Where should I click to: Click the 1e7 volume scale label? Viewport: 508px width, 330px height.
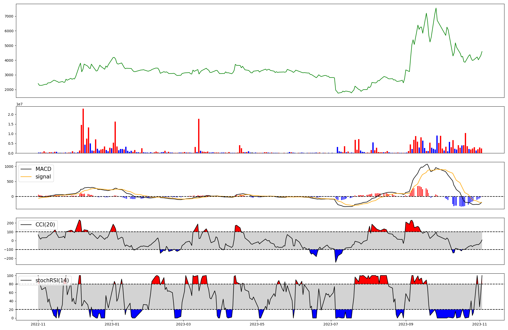19,104
